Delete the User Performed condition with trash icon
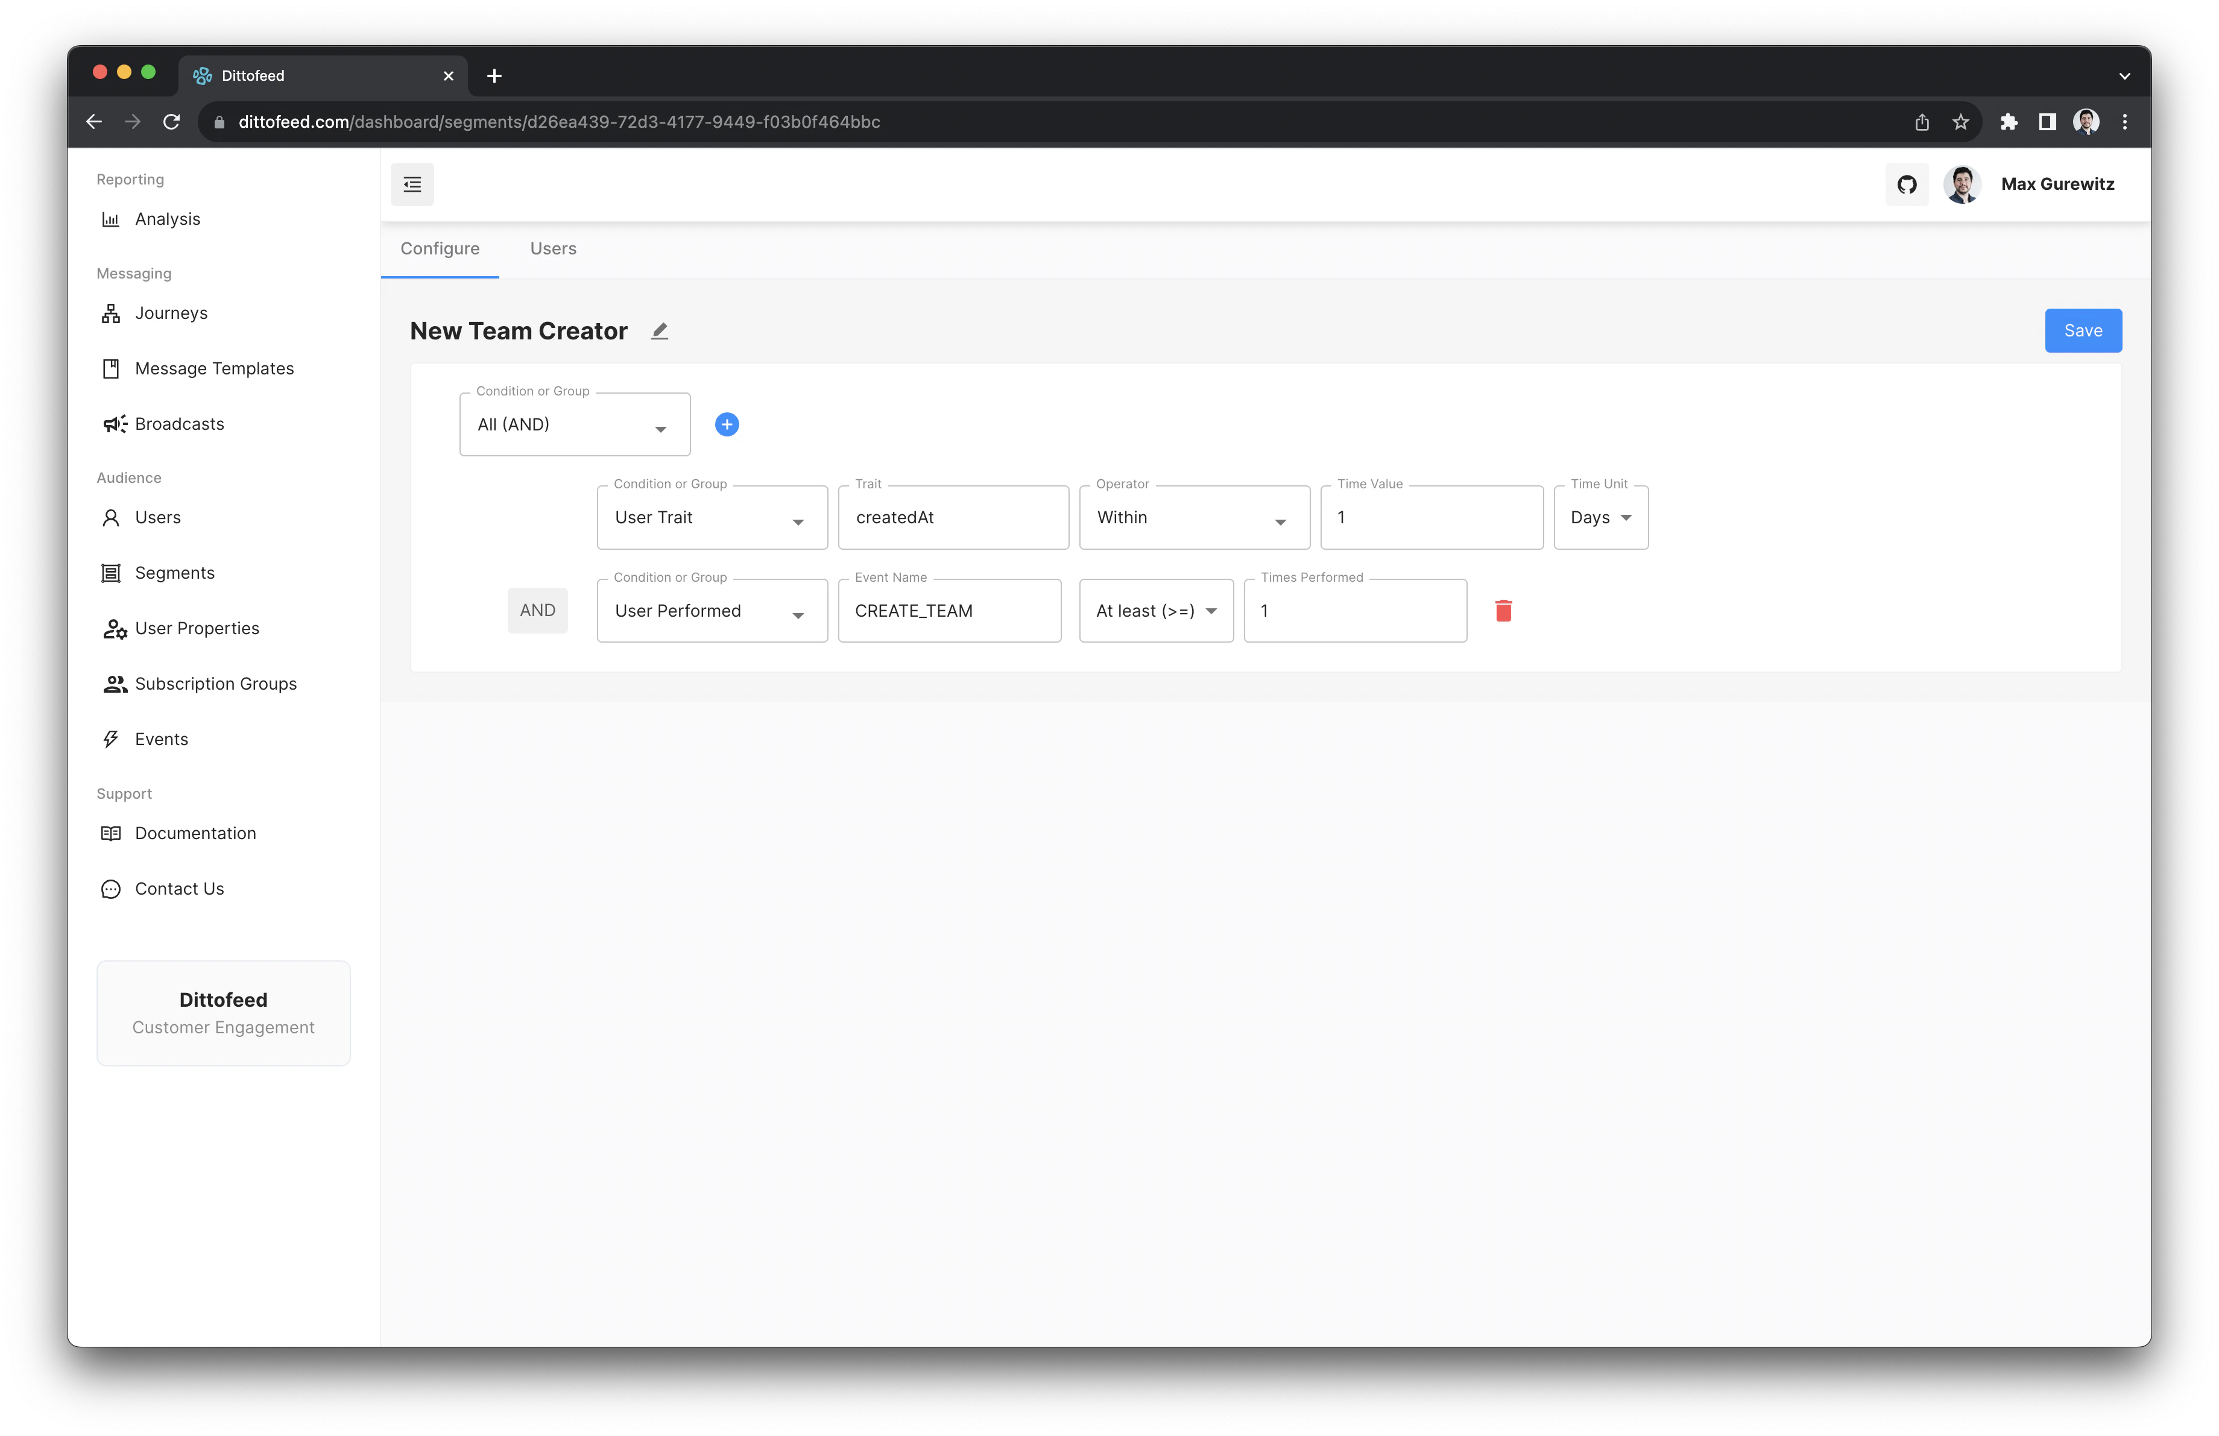 (1503, 610)
